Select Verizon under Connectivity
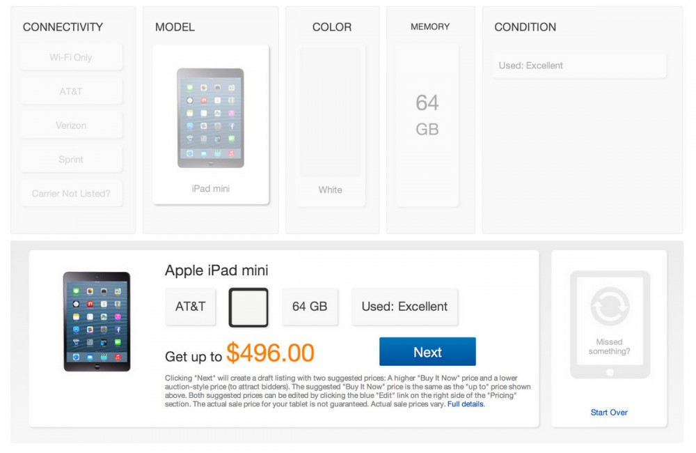This screenshot has height=453, width=696. 71,125
